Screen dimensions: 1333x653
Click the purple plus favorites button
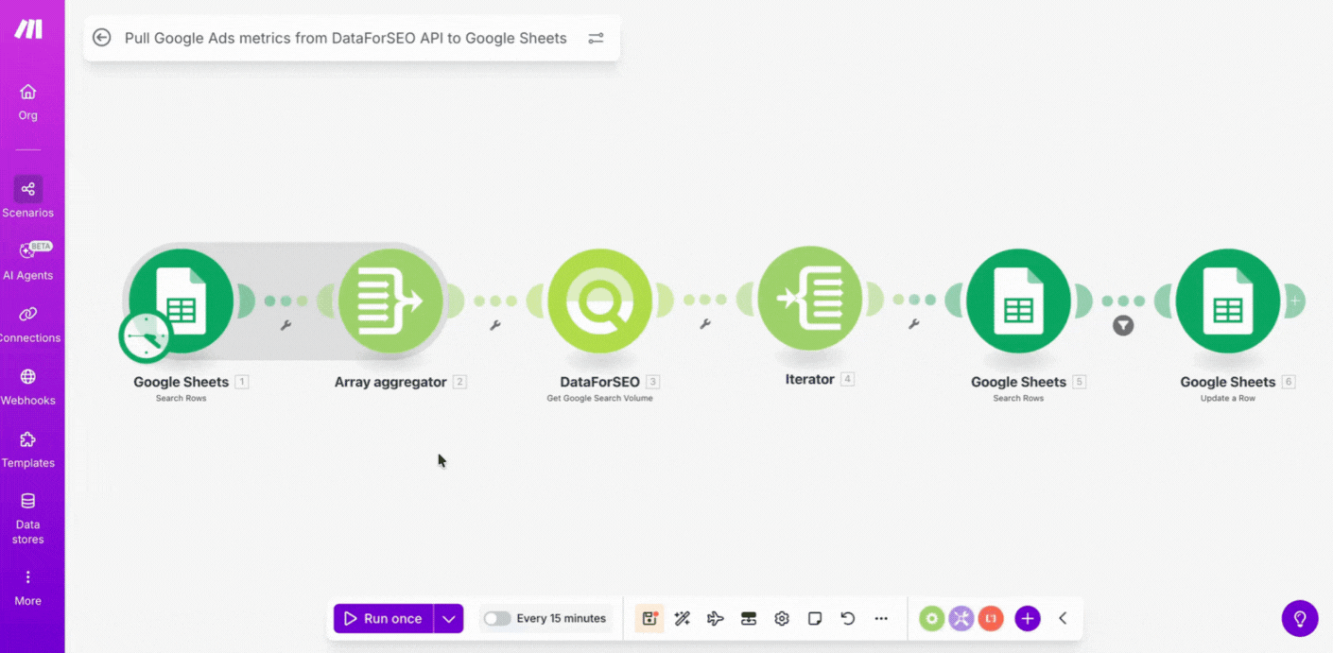(x=1027, y=619)
